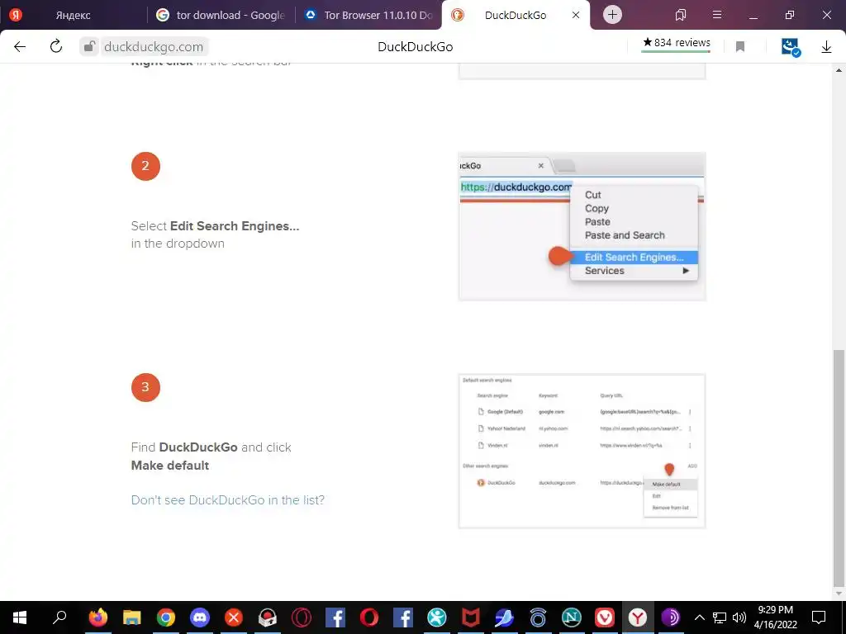Open File Explorer from the taskbar
The image size is (846, 634).
pos(132,617)
